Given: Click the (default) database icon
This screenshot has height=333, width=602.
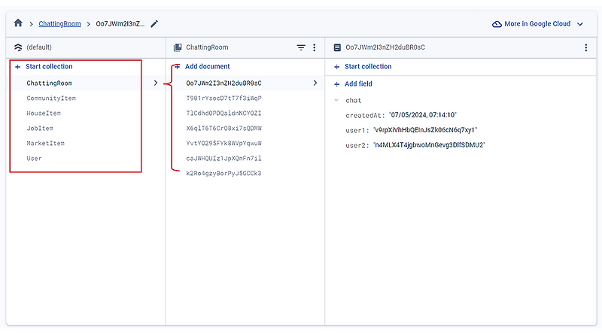Looking at the screenshot, I should (18, 47).
